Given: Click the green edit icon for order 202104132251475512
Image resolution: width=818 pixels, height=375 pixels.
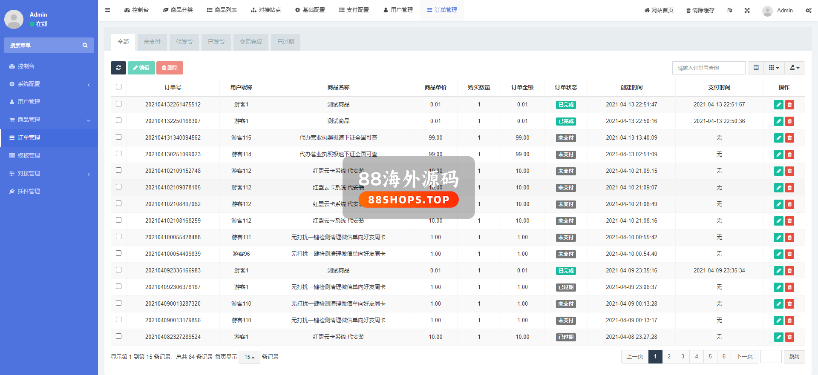Looking at the screenshot, I should pos(778,105).
